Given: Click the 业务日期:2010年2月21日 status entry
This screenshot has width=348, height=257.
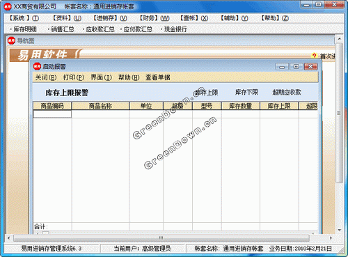Looking at the screenshot, I should click(301, 249).
